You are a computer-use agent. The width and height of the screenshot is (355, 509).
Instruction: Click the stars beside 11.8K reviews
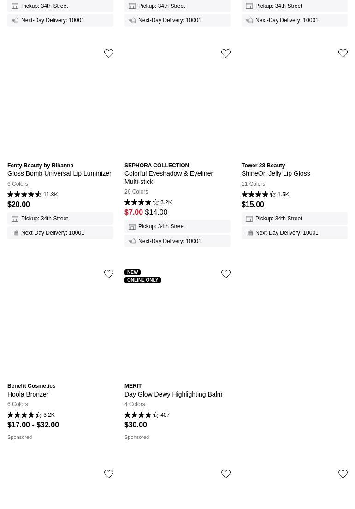click(24, 195)
